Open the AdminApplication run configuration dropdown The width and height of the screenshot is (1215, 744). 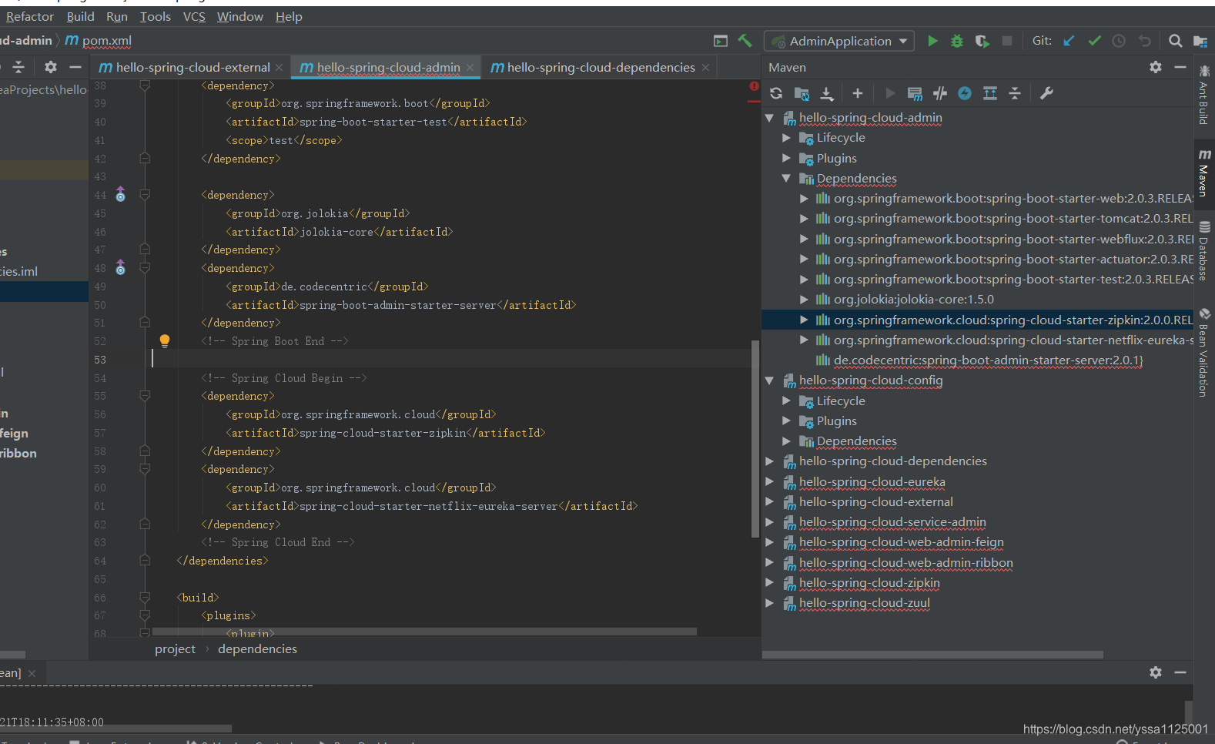pyautogui.click(x=838, y=41)
